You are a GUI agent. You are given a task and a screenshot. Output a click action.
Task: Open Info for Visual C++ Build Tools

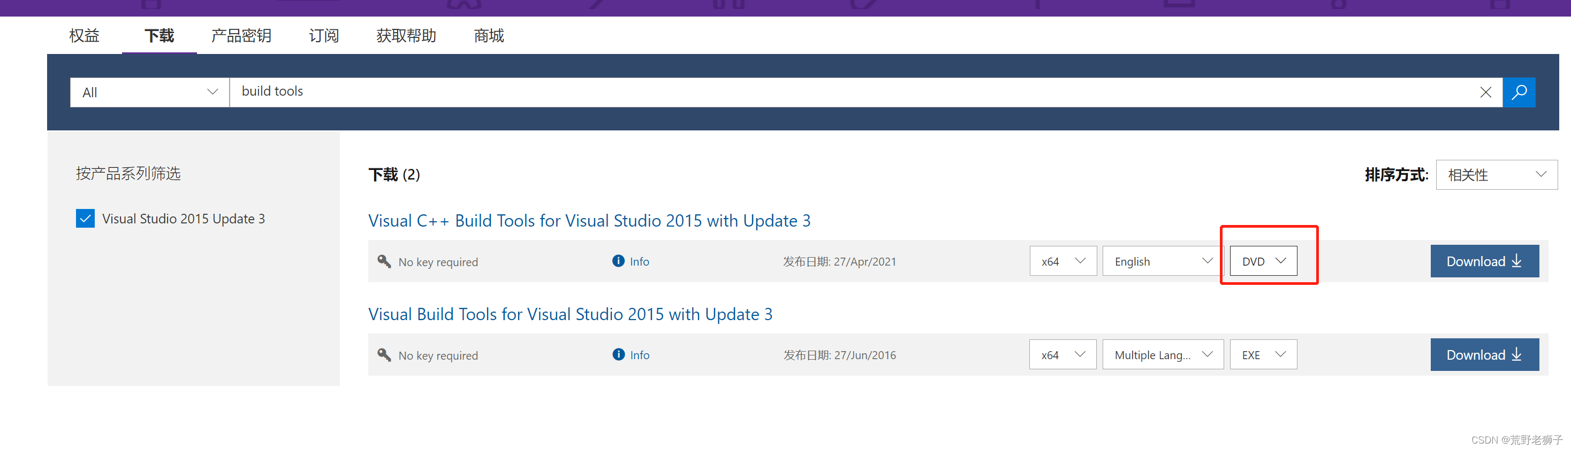point(631,261)
